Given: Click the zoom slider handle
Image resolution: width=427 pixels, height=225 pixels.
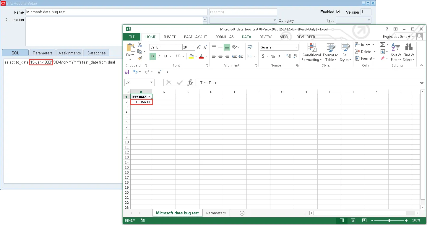Looking at the screenshot, I should 389,221.
